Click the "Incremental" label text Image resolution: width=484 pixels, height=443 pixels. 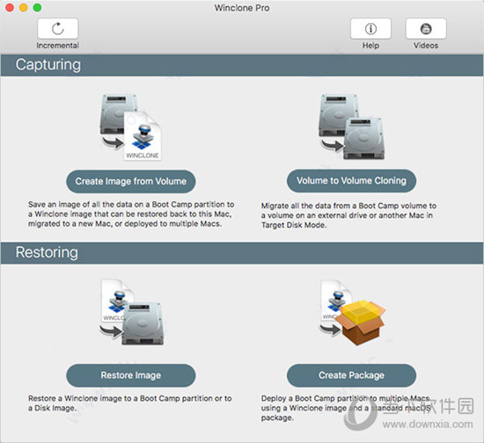coord(58,46)
